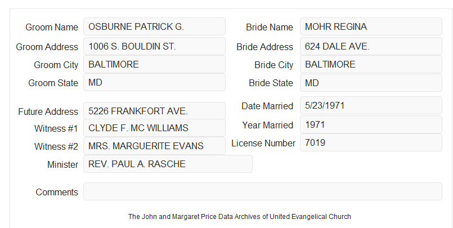Click the Bride State field
The image size is (453, 228).
click(371, 83)
